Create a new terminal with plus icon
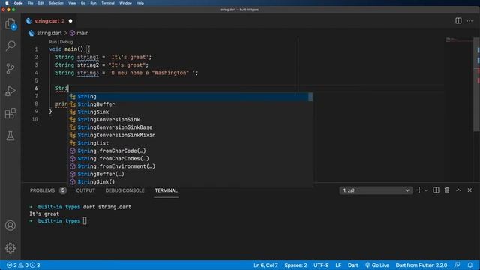Image resolution: width=480 pixels, height=270 pixels. (419, 190)
